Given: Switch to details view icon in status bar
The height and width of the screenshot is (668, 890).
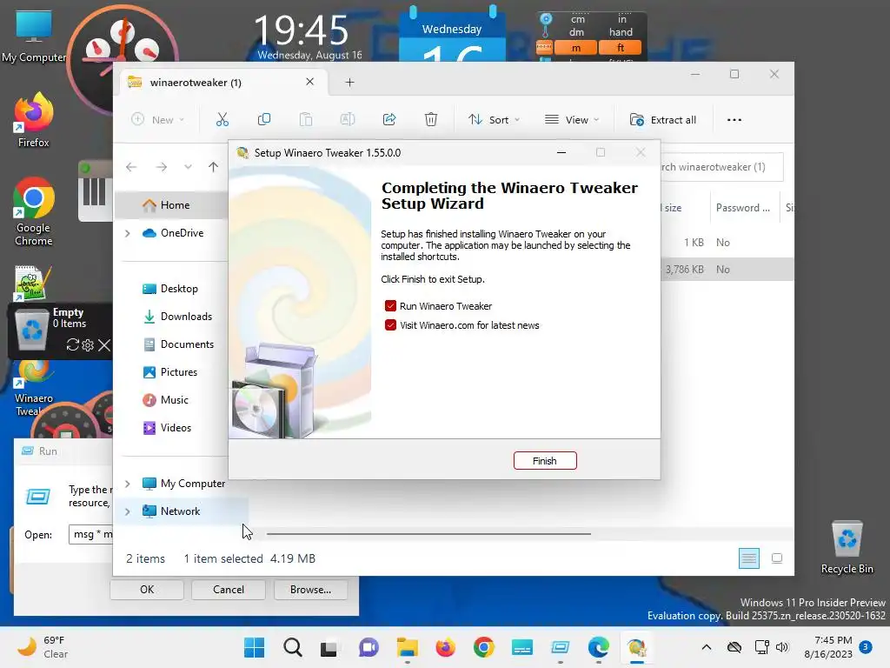Looking at the screenshot, I should 748,558.
